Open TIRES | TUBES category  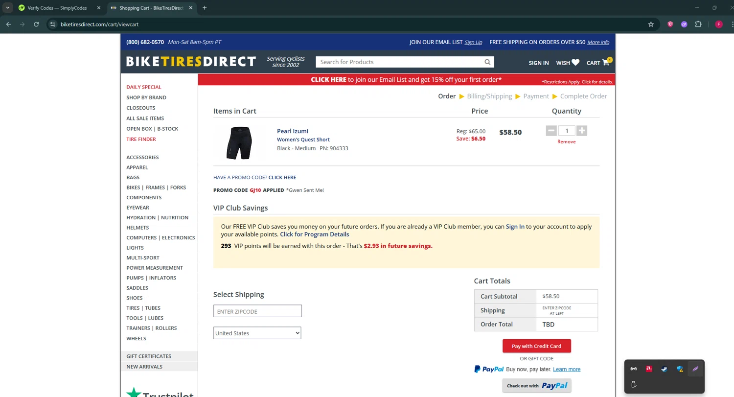click(143, 308)
